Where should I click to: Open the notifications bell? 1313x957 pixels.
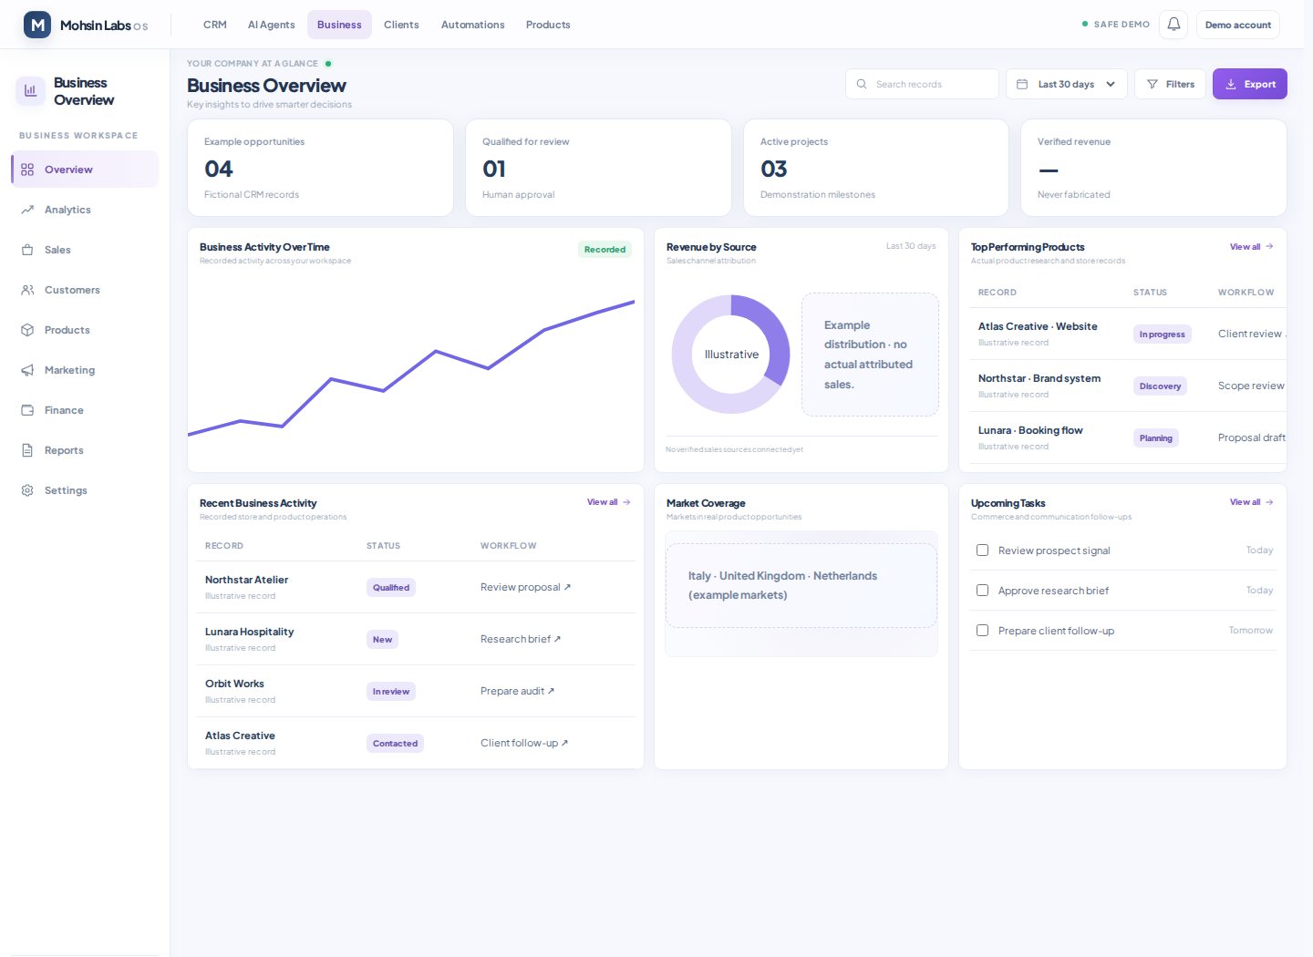coord(1173,25)
